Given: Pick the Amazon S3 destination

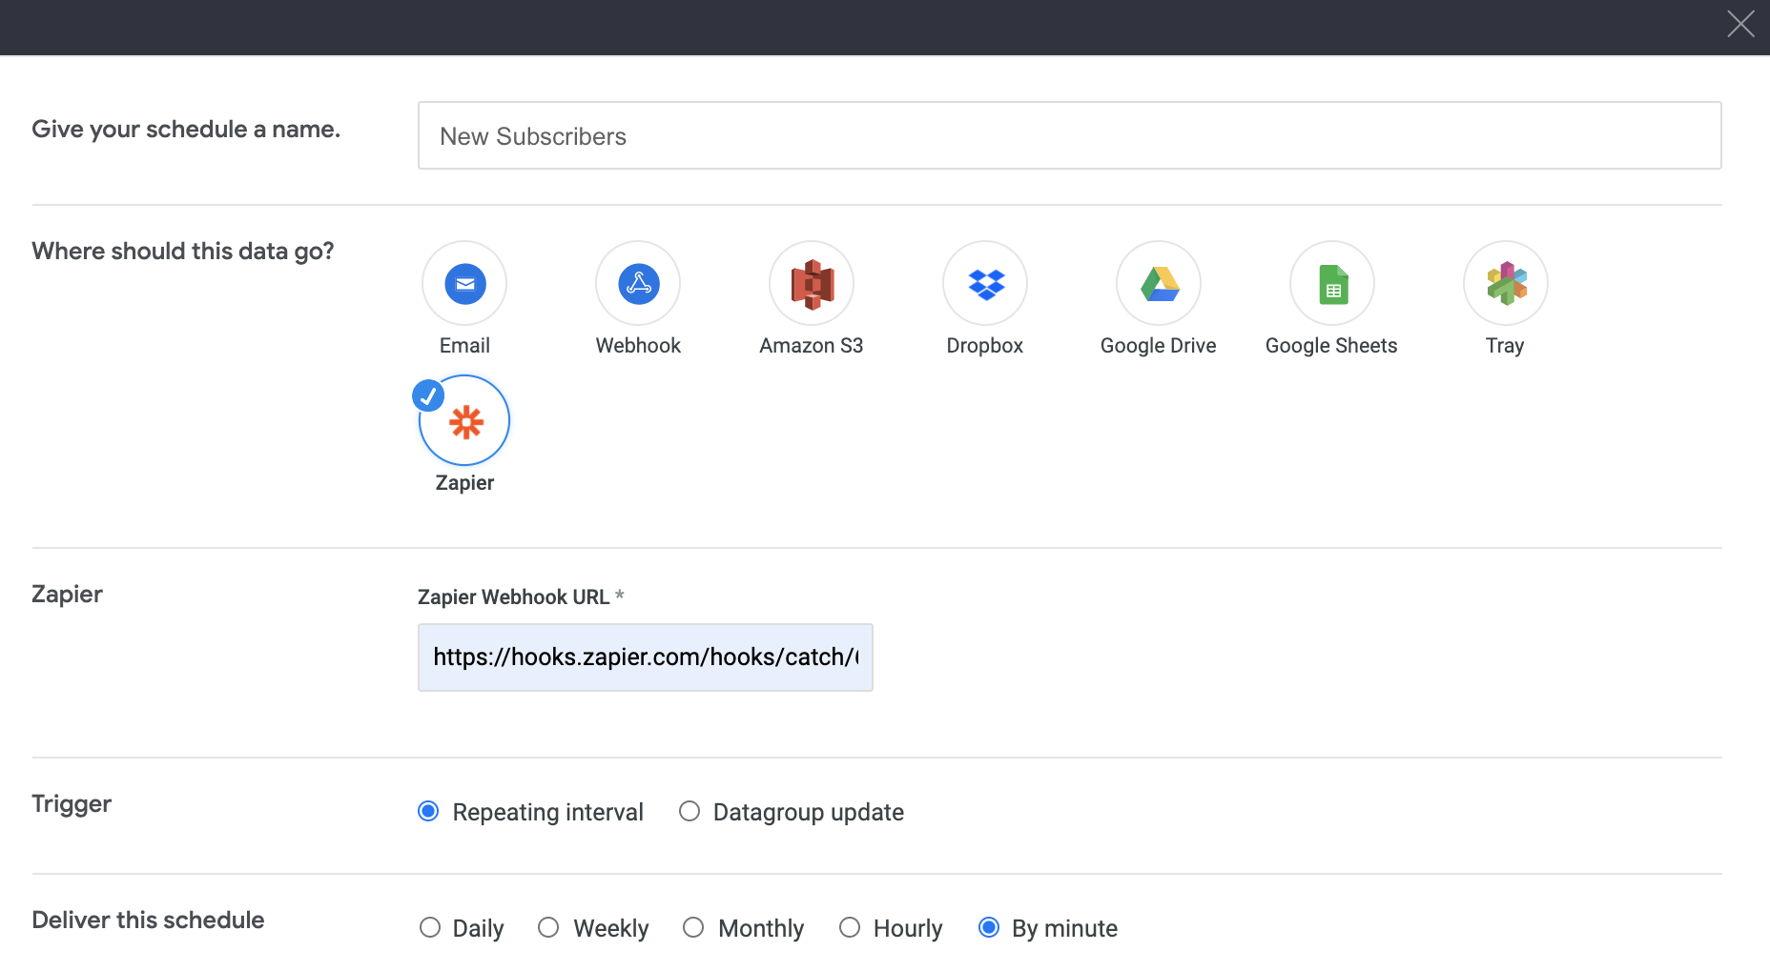Looking at the screenshot, I should [x=812, y=283].
